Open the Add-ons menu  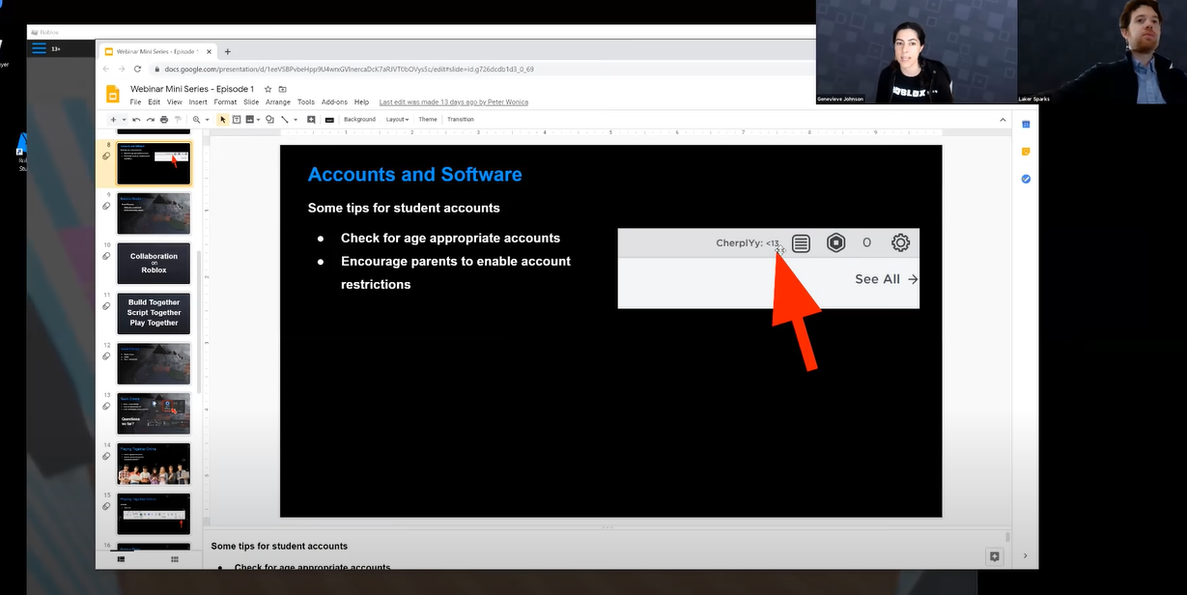334,101
